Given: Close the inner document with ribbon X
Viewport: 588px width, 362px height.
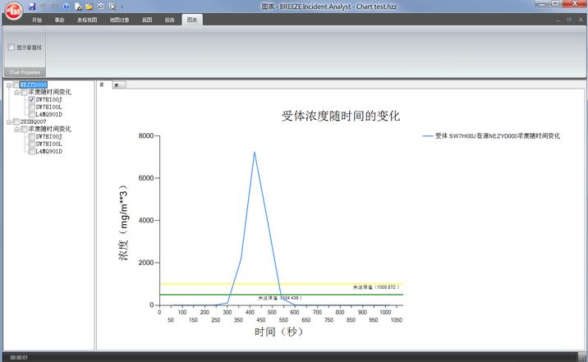Looking at the screenshot, I should 581,20.
